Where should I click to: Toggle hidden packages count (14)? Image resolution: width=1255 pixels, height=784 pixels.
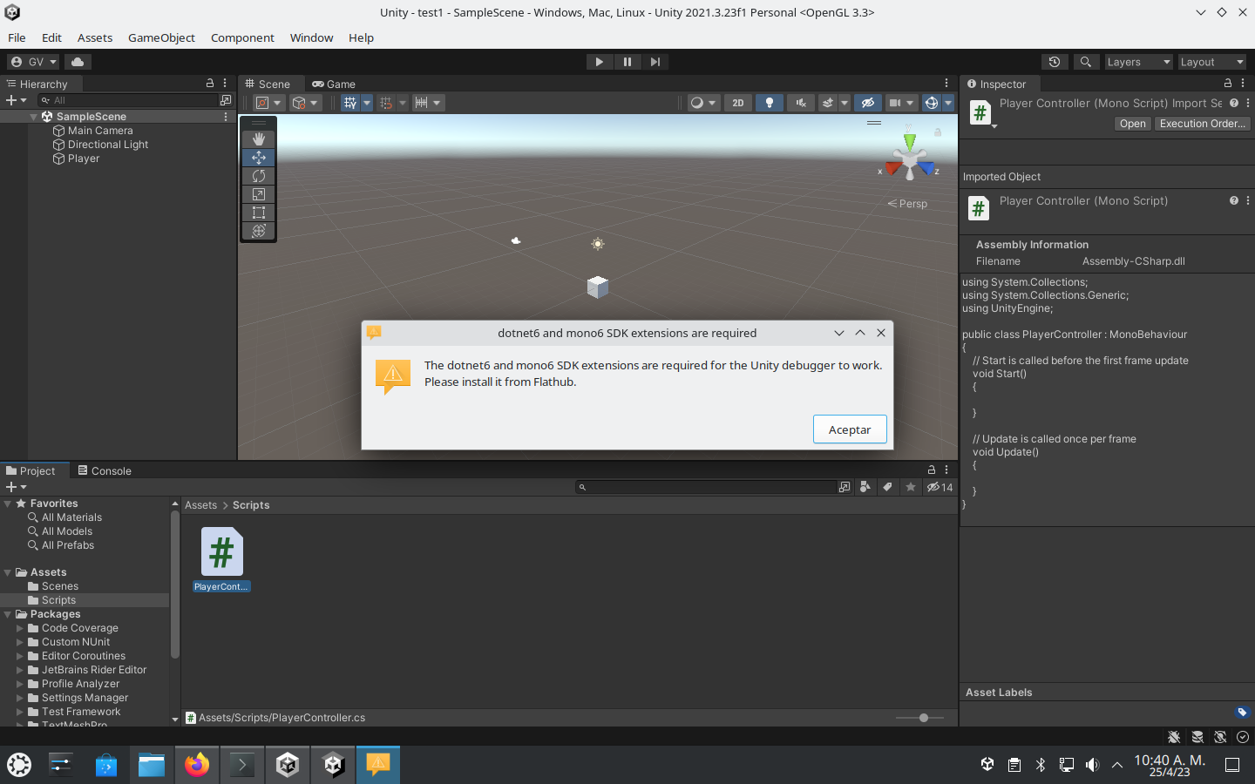(x=940, y=487)
